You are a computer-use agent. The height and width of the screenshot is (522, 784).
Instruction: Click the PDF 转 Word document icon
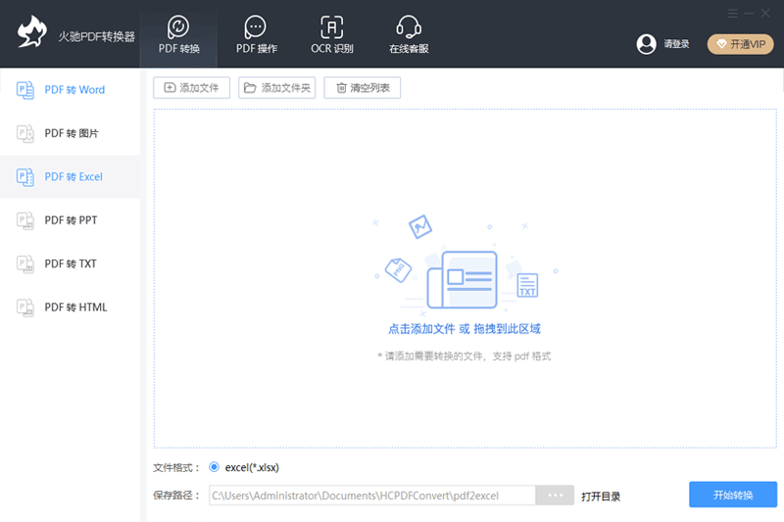(25, 90)
